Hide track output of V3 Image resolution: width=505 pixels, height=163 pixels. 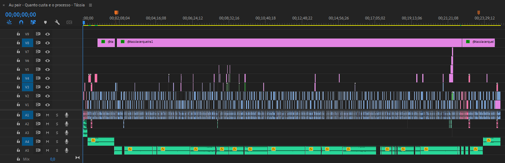(48, 87)
